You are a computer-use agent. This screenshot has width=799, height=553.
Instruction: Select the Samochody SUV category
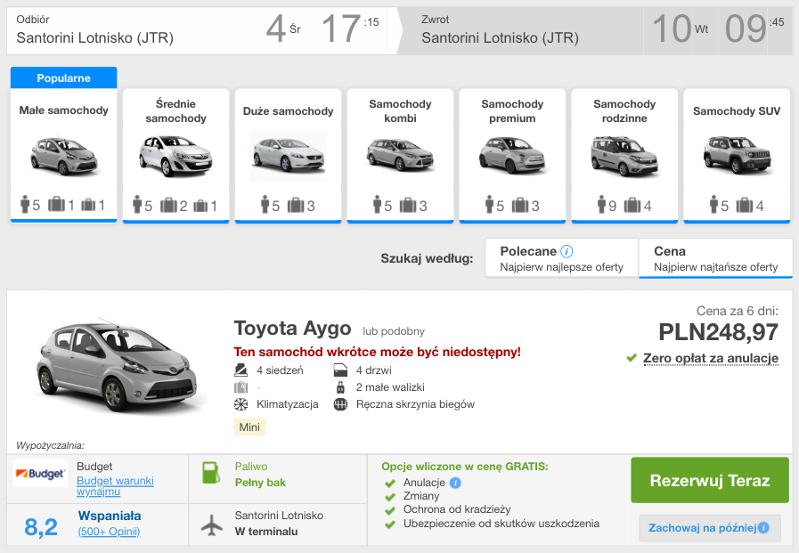736,155
